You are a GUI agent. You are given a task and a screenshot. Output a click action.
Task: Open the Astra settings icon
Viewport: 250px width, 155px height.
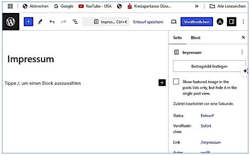(220, 21)
